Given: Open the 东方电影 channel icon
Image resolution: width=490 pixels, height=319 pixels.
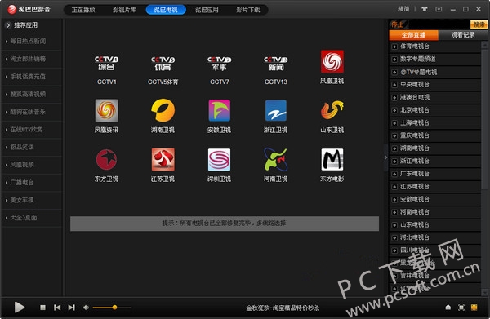Looking at the screenshot, I should 332,160.
